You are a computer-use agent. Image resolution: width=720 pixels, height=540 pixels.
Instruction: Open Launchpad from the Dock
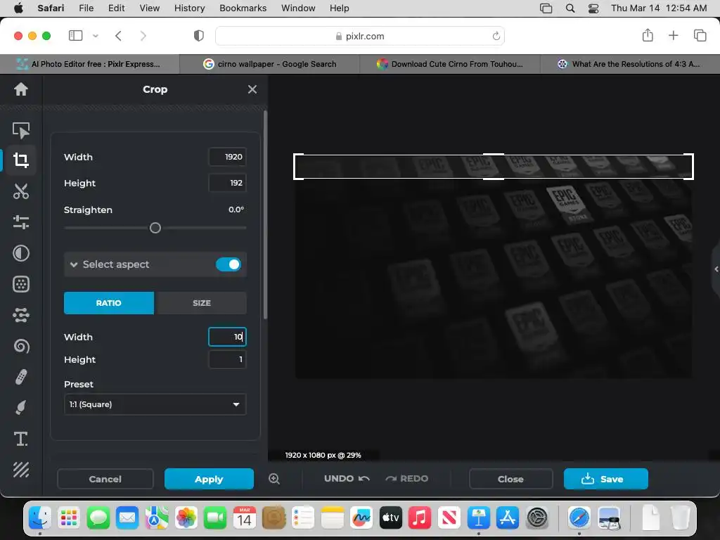[x=69, y=518]
